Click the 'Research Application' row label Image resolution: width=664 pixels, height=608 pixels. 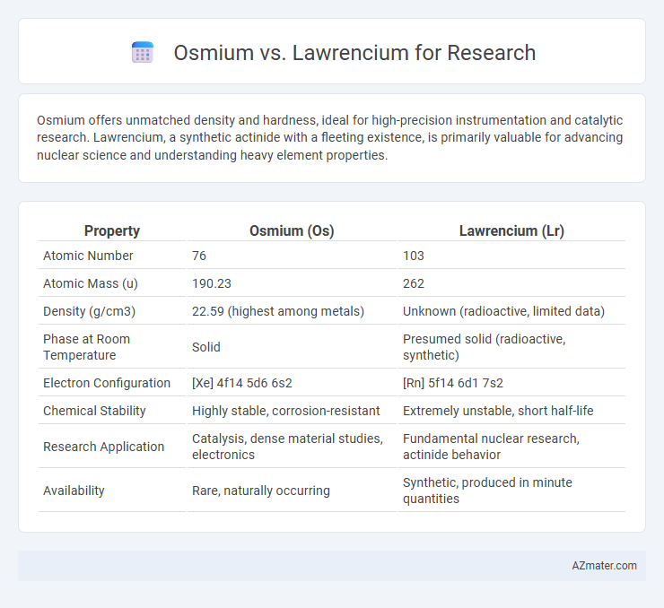pyautogui.click(x=103, y=447)
